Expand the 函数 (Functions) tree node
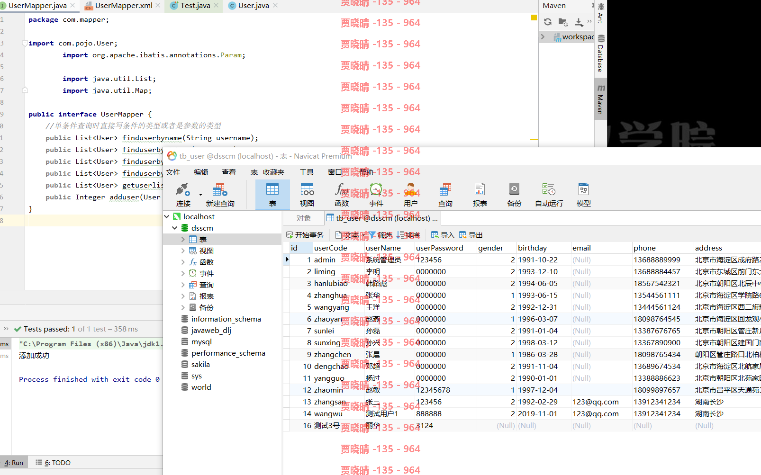761x475 pixels. click(183, 262)
